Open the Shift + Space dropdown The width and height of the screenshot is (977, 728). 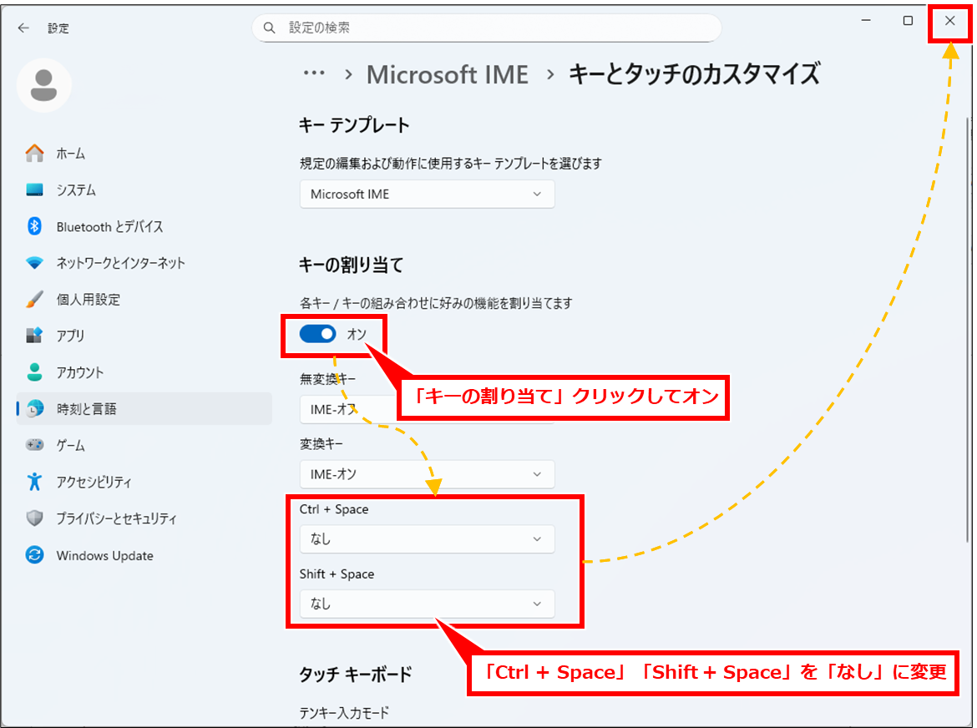pos(427,604)
